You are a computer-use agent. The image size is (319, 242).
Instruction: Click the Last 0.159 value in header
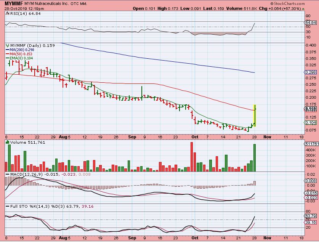click(213, 8)
